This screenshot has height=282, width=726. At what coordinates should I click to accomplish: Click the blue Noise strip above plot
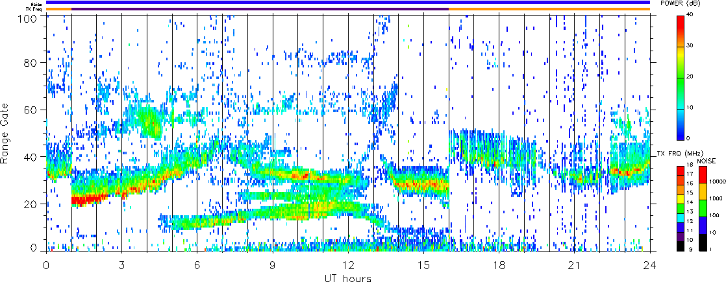click(347, 3)
